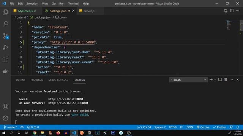Click the proxy URL http://127.0.0.1:5000
Image resolution: width=243 pixels, height=136 pixels.
[73, 42]
